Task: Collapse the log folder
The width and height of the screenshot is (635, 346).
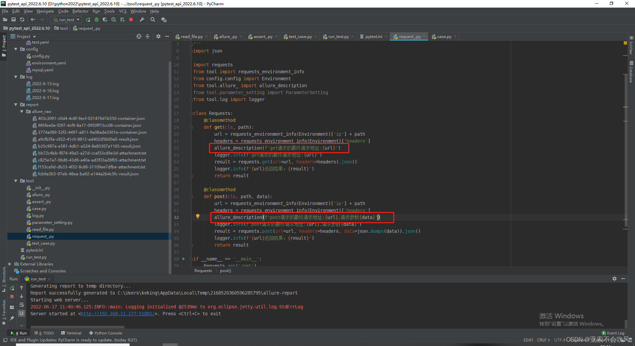Action: point(16,77)
